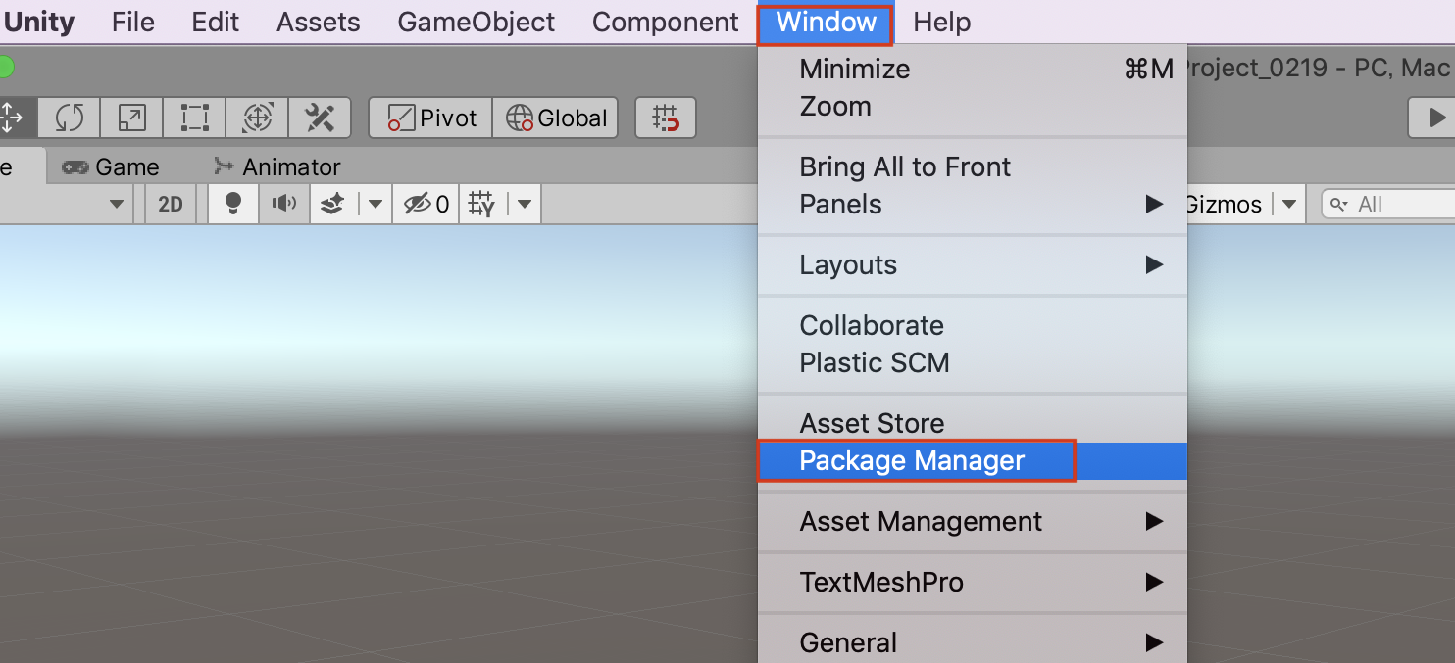Select the Scale tool

click(130, 118)
